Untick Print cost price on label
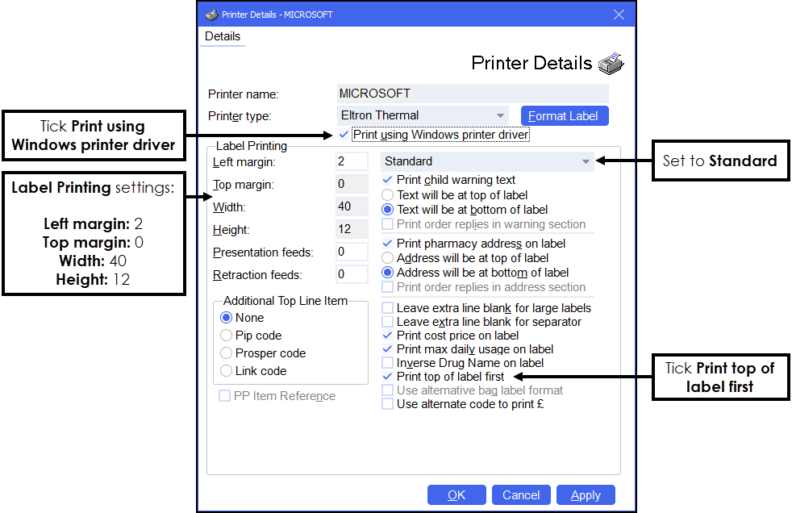Viewport: 792px width, 513px height. [x=388, y=336]
